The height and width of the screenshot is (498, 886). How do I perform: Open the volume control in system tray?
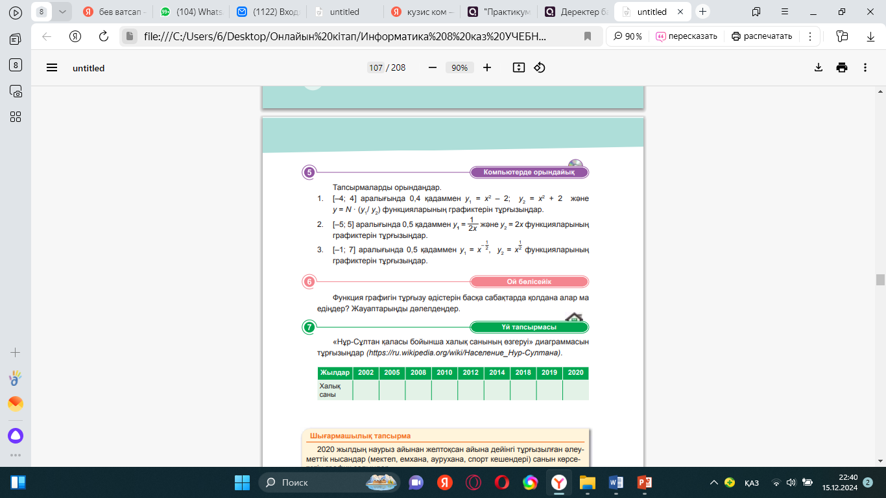coord(791,482)
